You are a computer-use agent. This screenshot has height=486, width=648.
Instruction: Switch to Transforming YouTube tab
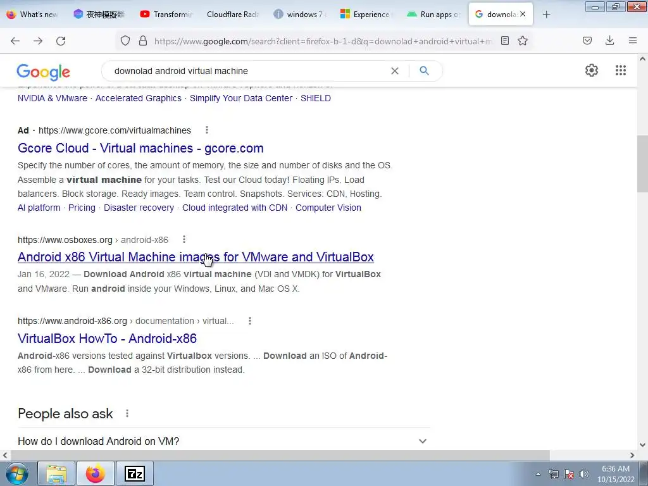pos(166,15)
